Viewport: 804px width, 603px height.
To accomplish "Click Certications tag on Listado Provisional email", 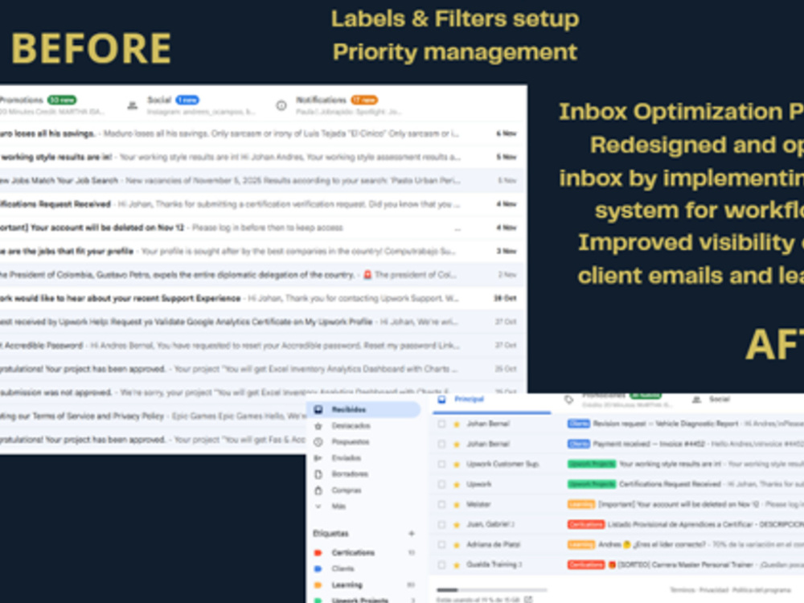I will (585, 524).
